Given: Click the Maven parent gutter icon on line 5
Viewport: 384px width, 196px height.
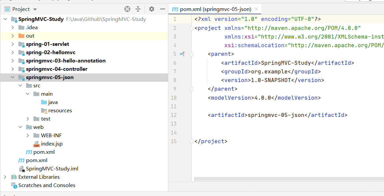Looking at the screenshot, I should [182, 54].
